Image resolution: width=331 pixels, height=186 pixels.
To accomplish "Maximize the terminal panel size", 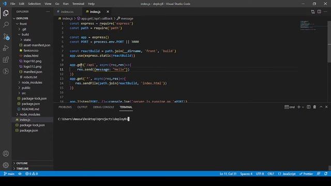I will click(321, 107).
